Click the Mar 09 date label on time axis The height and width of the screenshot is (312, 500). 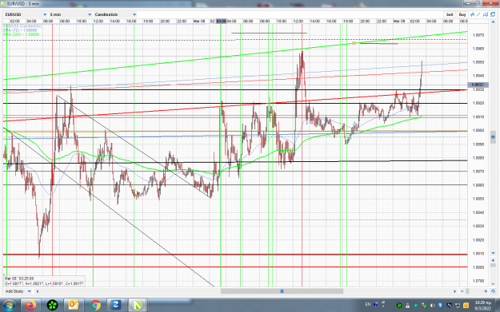(399, 22)
